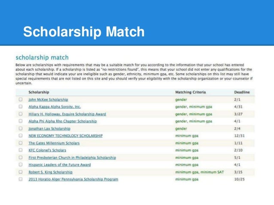Open 2013 Horatio Alger Pennsylvania Scholarship Program

pos(73,179)
